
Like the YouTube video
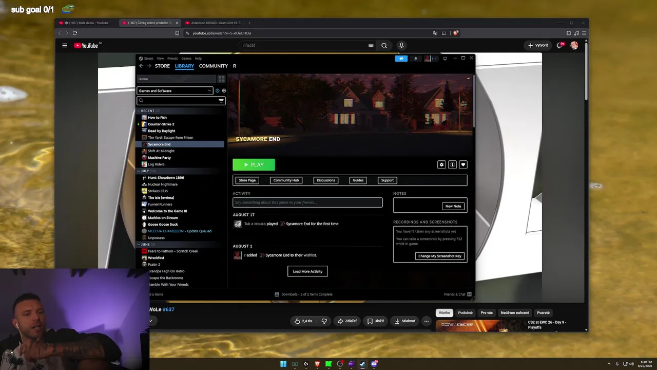pos(303,321)
